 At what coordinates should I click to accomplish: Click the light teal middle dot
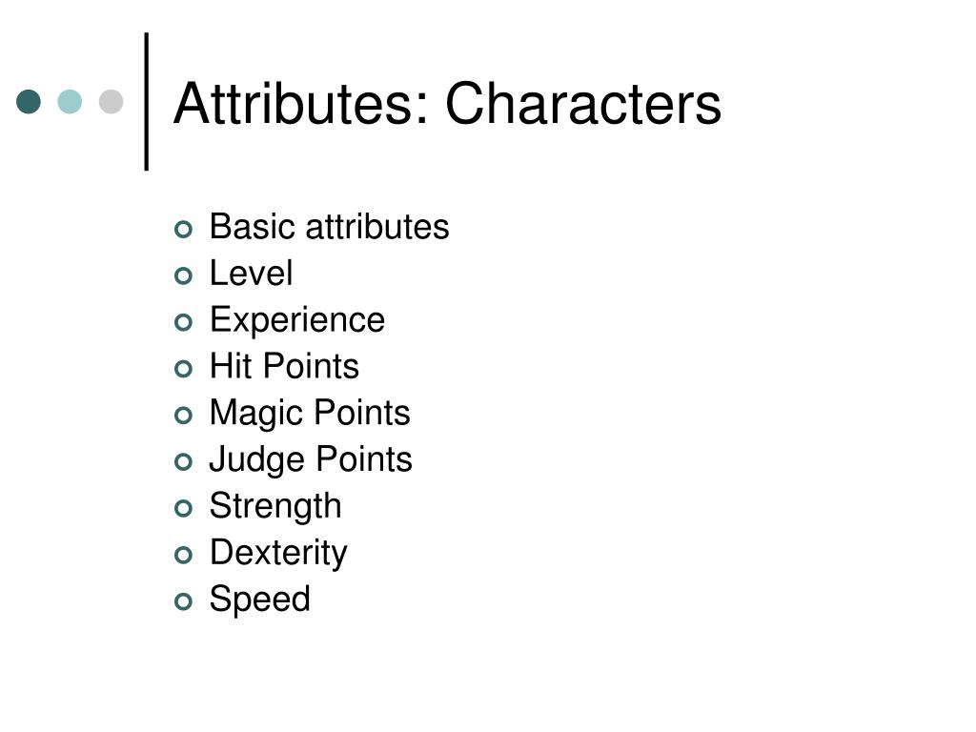70,101
